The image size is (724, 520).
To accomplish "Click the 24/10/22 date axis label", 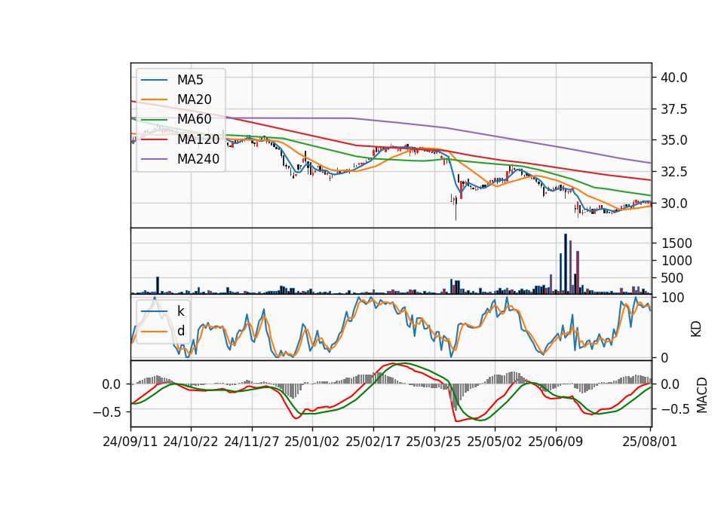I will click(191, 442).
